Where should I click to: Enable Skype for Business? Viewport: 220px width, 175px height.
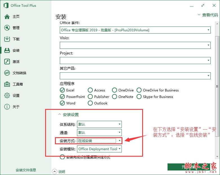(x=139, y=97)
